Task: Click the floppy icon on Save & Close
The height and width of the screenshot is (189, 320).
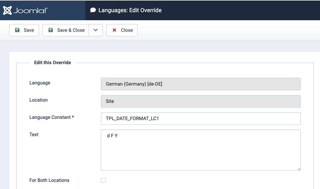Action: click(x=51, y=30)
